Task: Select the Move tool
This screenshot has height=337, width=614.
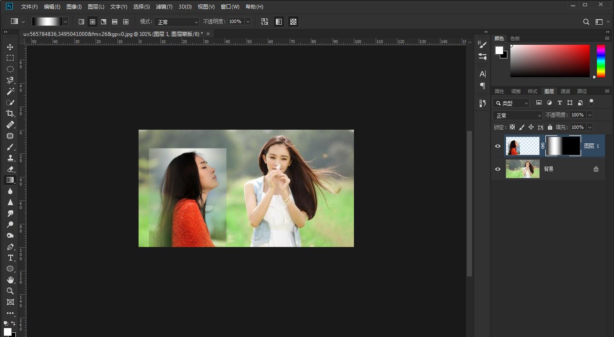Action: tap(10, 47)
